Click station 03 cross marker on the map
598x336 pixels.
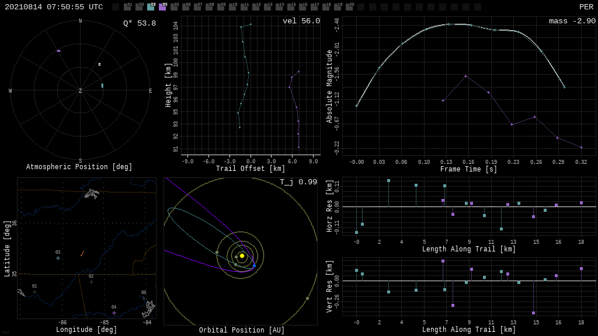58,258
